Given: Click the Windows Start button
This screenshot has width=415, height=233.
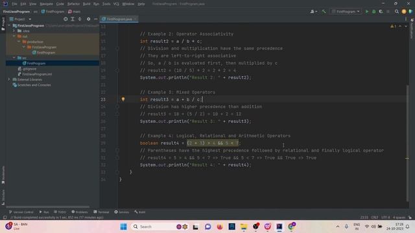Looking at the screenshot, I should (x=123, y=227).
